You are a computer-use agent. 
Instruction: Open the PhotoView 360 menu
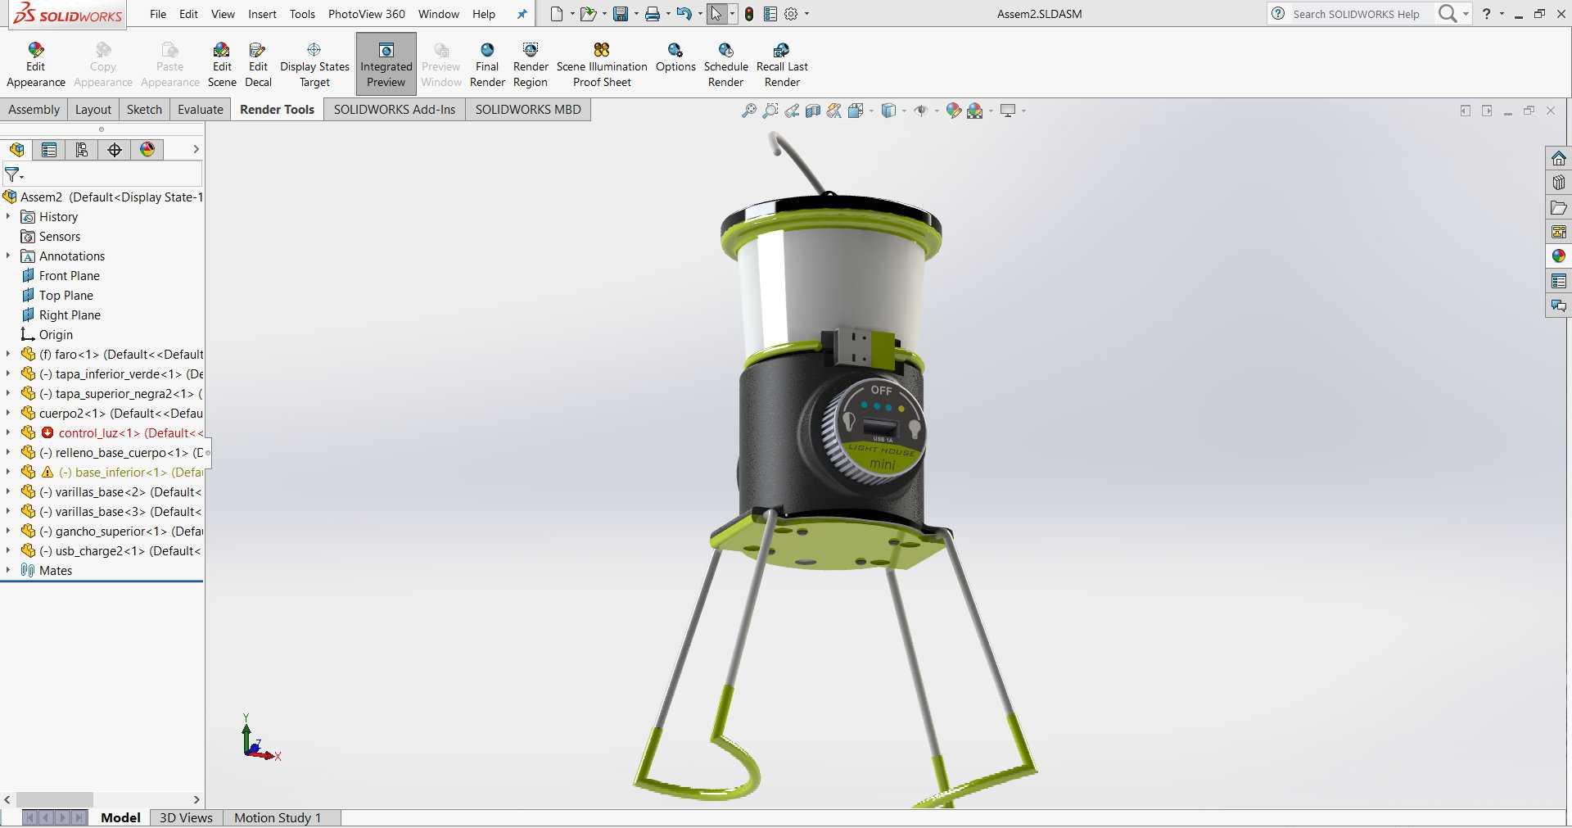pyautogui.click(x=366, y=14)
